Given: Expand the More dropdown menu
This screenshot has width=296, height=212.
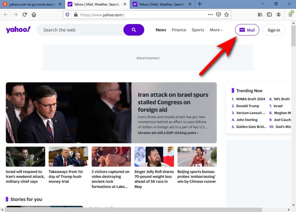Looking at the screenshot, I should pos(216,30).
